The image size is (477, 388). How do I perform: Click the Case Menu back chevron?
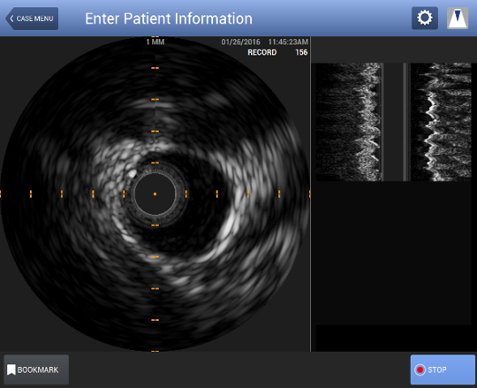click(x=11, y=19)
